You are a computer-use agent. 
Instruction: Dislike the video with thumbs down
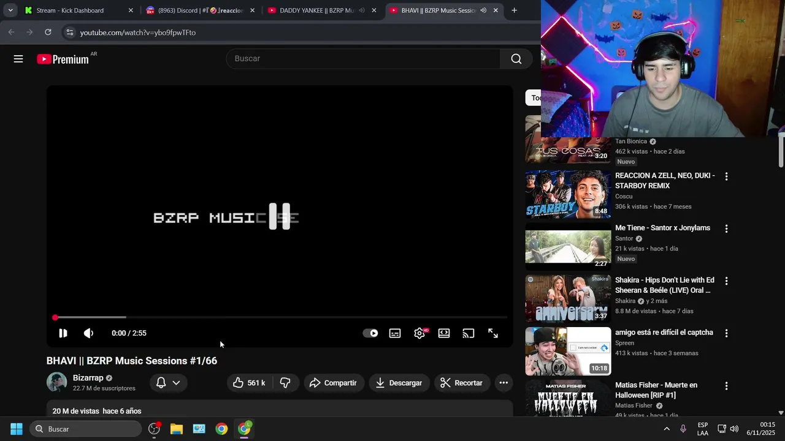tap(285, 383)
